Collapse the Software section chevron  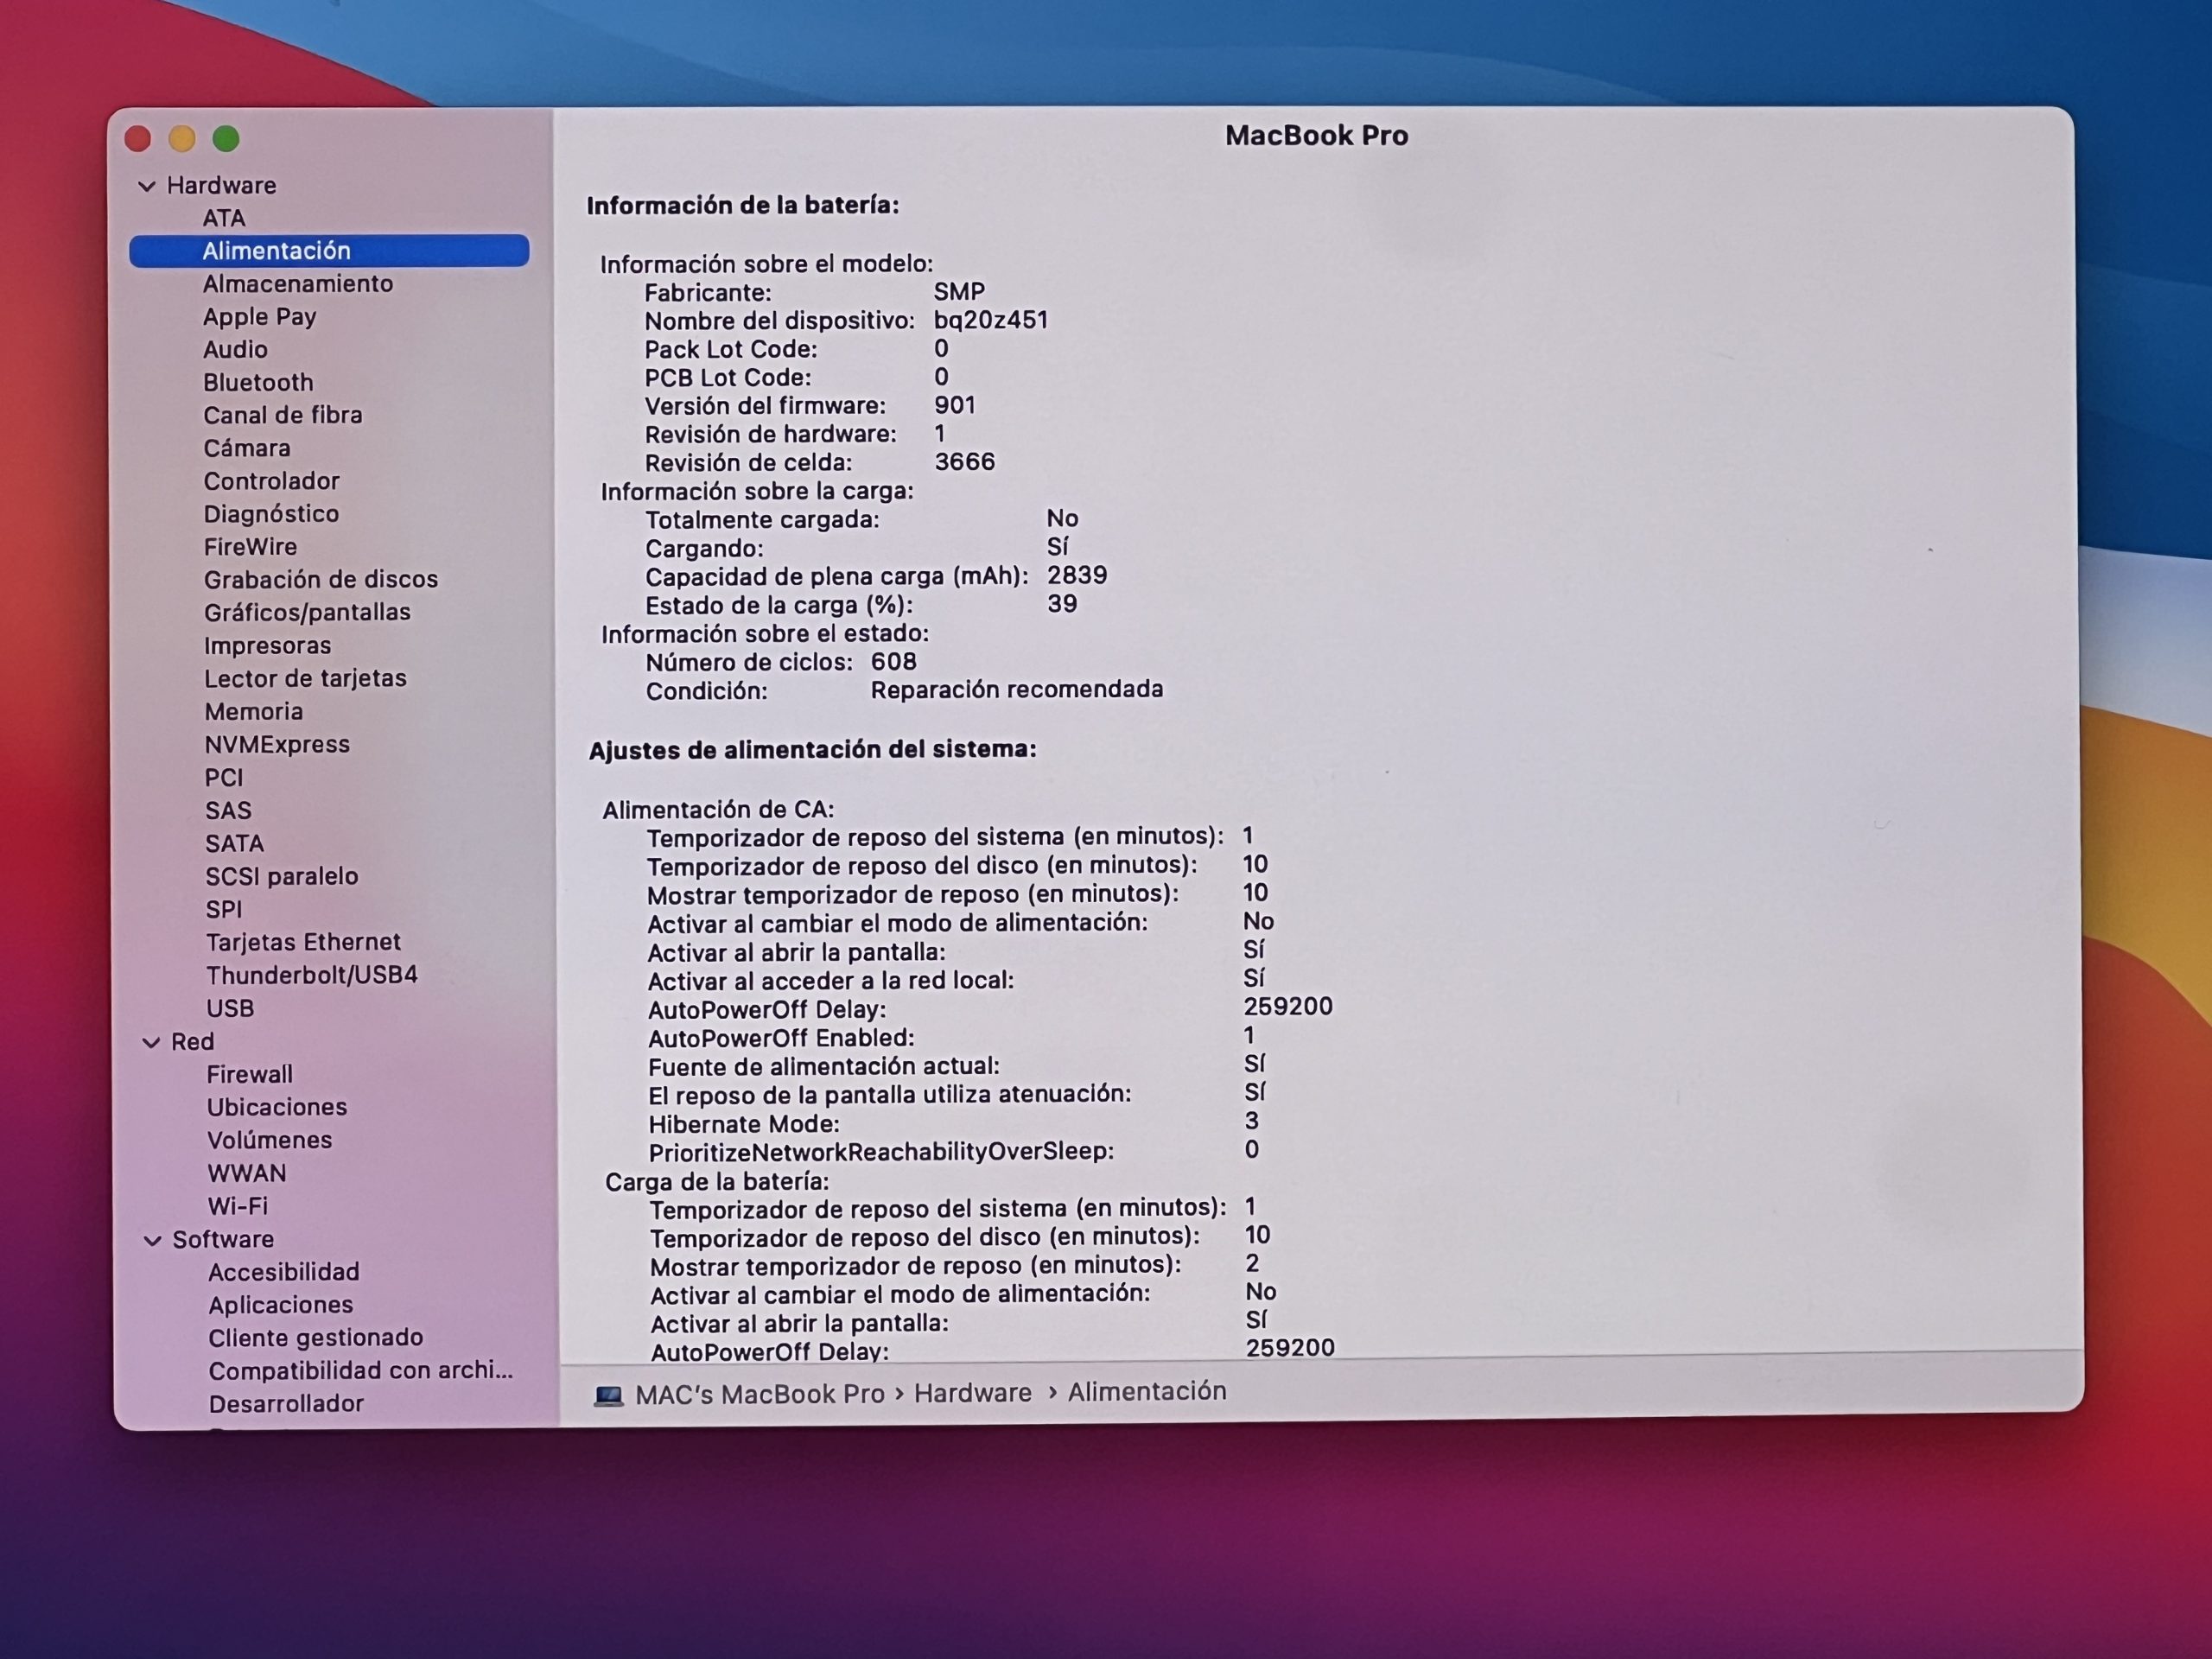[153, 1240]
